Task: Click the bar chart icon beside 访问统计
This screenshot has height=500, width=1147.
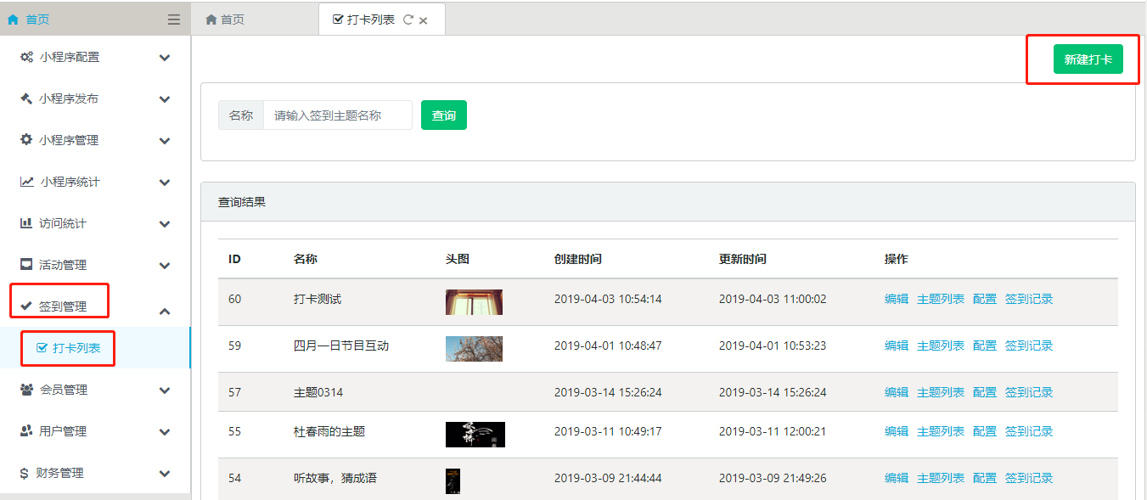Action: pyautogui.click(x=26, y=223)
